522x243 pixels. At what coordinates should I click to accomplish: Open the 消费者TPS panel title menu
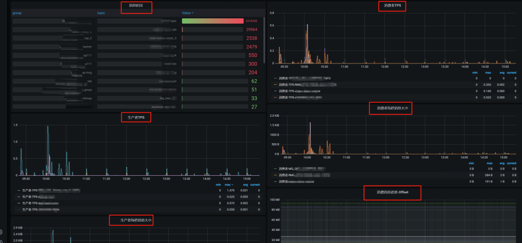pyautogui.click(x=392, y=5)
